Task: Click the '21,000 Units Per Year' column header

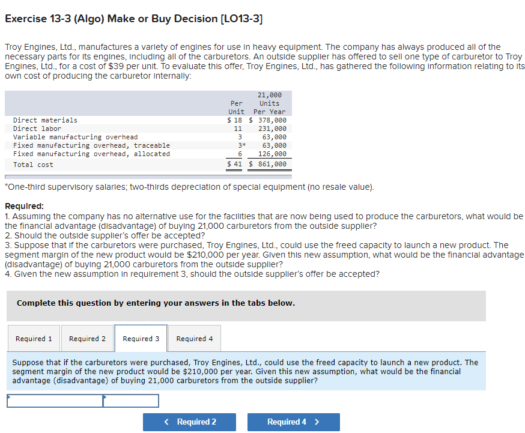Action: pos(270,103)
